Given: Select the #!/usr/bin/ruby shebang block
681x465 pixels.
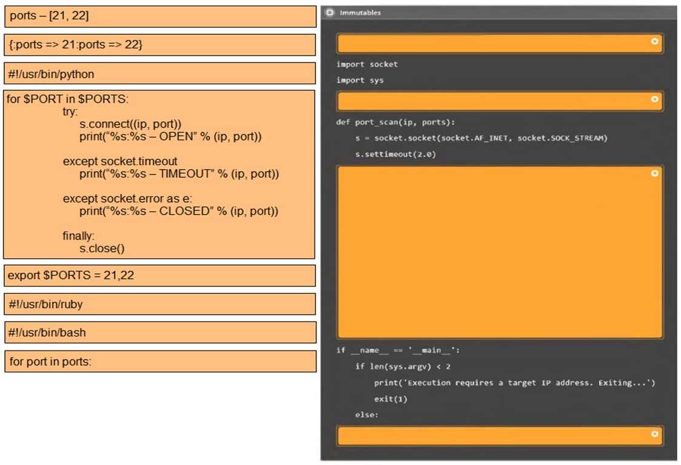Looking at the screenshot, I should coord(159,304).
